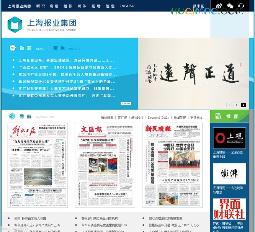This screenshot has width=255, height=232.
Task: Switch to the 动态 NEWS tab
Action: click(x=32, y=48)
